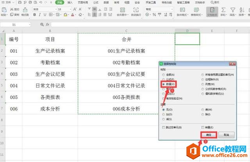The width and height of the screenshot is (250, 162).
Task: Select the 数值(V) radio button
Action: pos(163,84)
